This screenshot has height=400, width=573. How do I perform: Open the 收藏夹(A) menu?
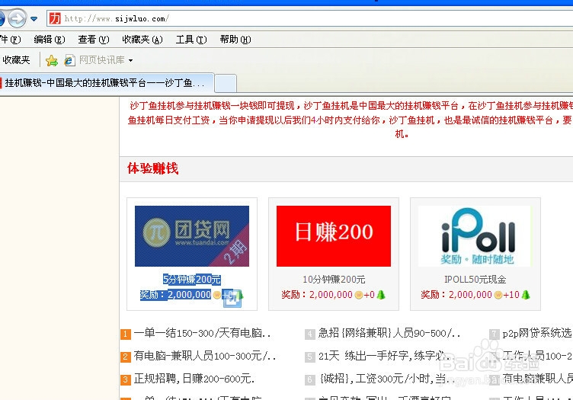tap(142, 40)
